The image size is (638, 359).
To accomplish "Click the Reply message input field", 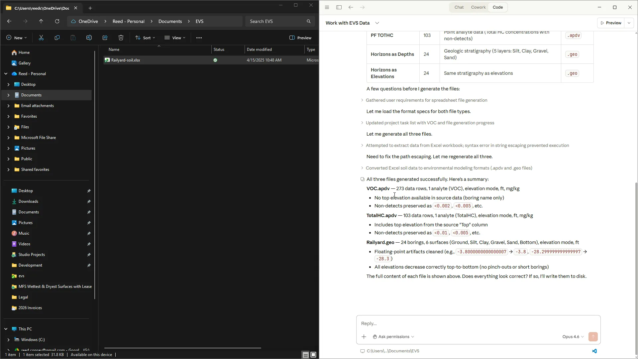I will 478,323.
